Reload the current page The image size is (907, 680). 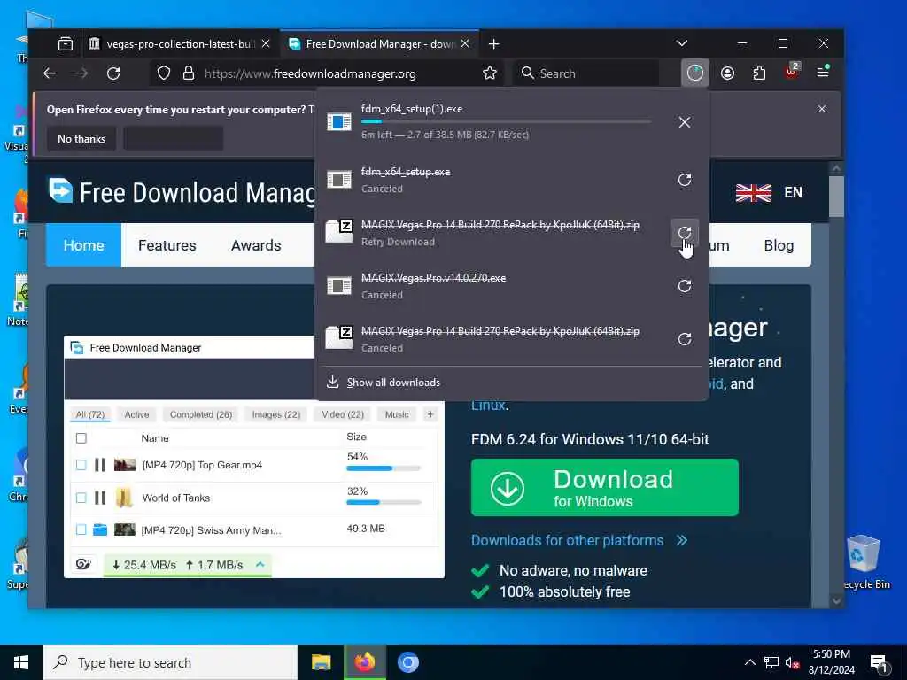[113, 73]
